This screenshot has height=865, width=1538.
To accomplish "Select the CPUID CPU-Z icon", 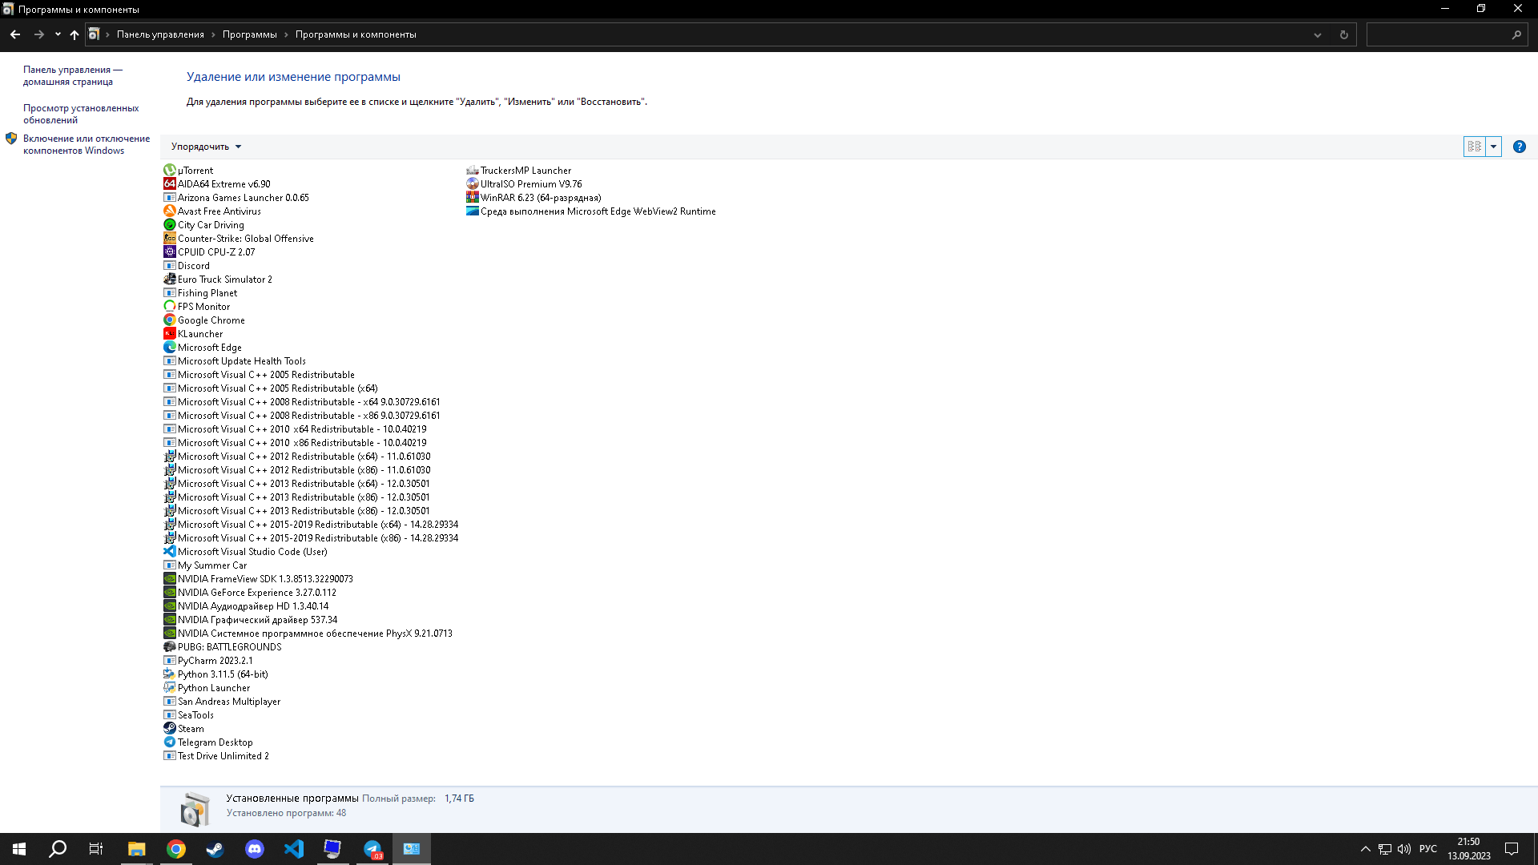I will [170, 252].
